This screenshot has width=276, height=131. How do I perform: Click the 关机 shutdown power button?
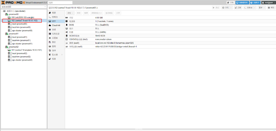[x=226, y=8]
